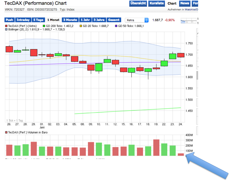Switch to the 5 Tage timeframe

pyautogui.click(x=38, y=20)
